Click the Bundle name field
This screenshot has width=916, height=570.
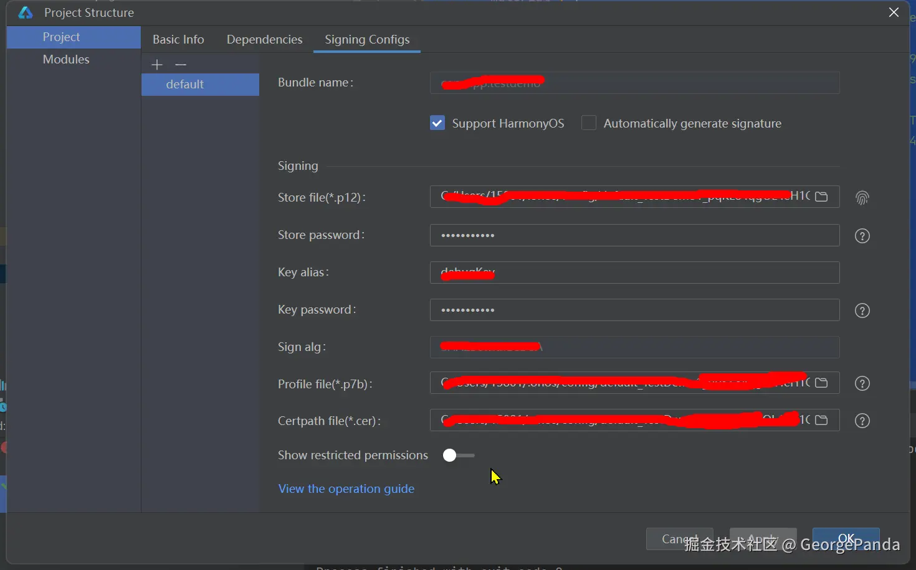634,83
